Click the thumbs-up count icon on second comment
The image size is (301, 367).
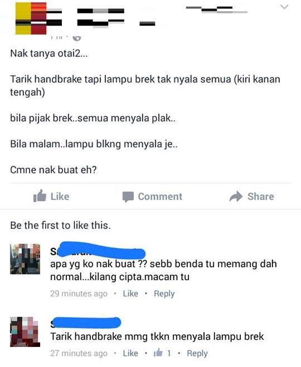pos(158,353)
